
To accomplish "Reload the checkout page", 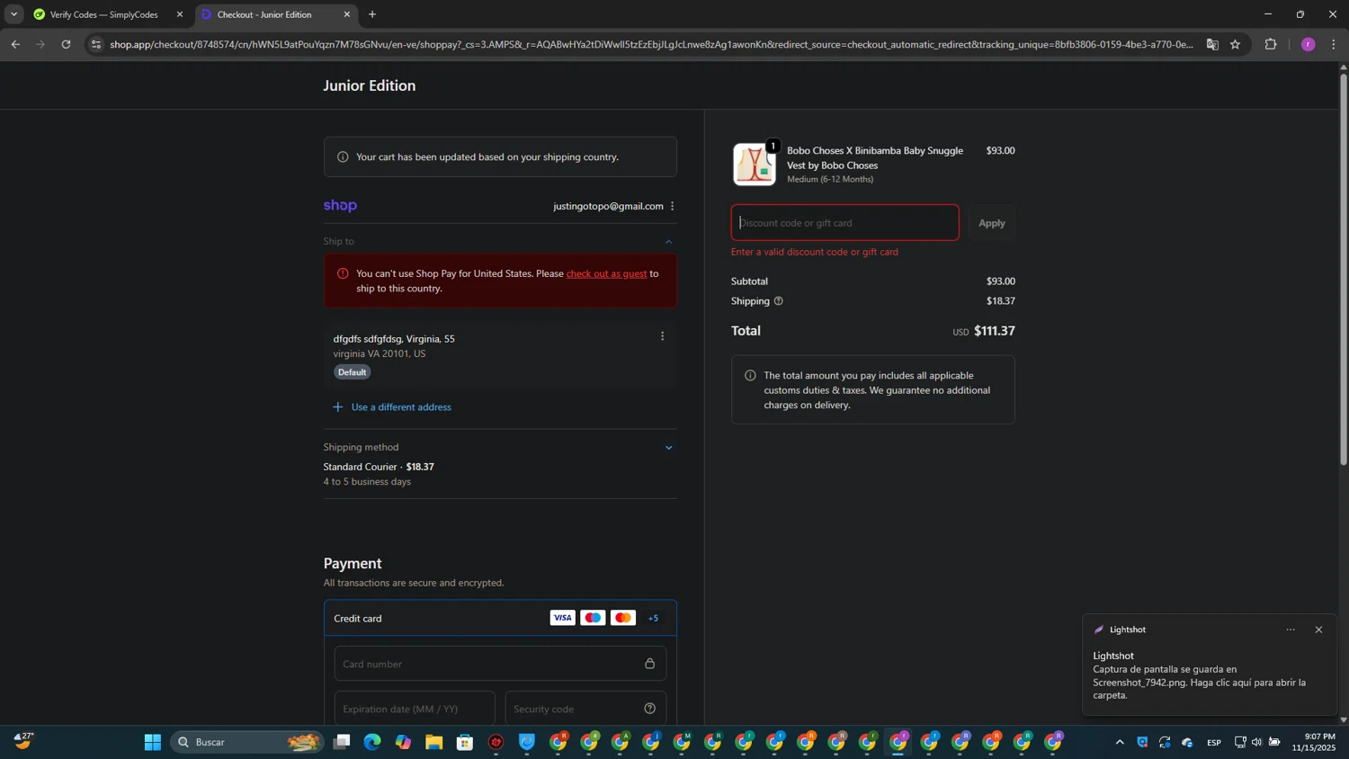I will [x=66, y=44].
